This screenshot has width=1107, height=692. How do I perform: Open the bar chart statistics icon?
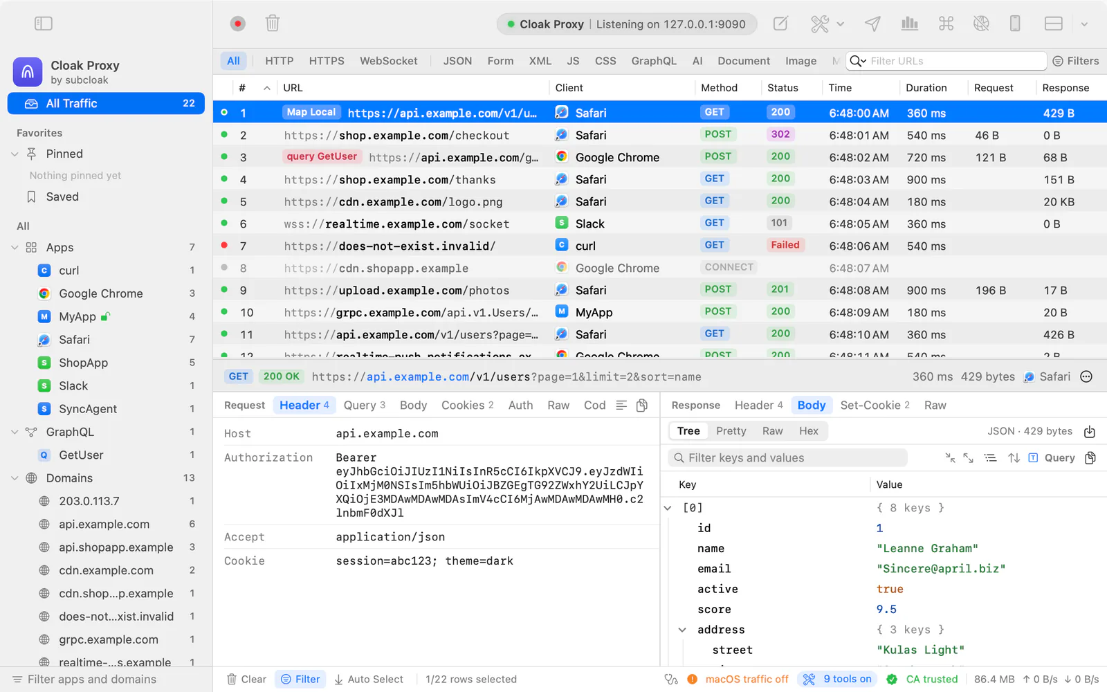point(910,24)
